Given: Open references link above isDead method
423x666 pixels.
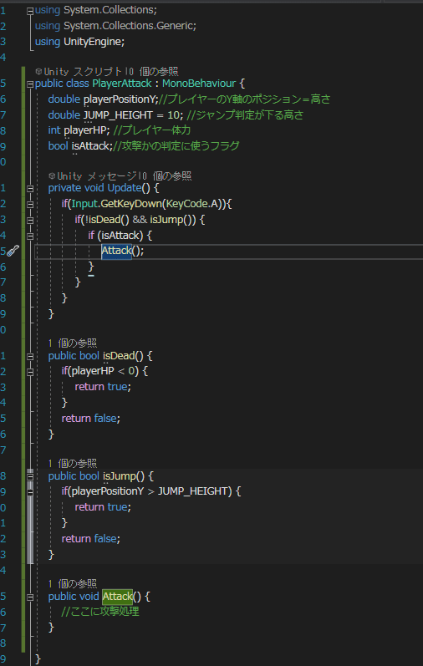Looking at the screenshot, I should pos(73,343).
